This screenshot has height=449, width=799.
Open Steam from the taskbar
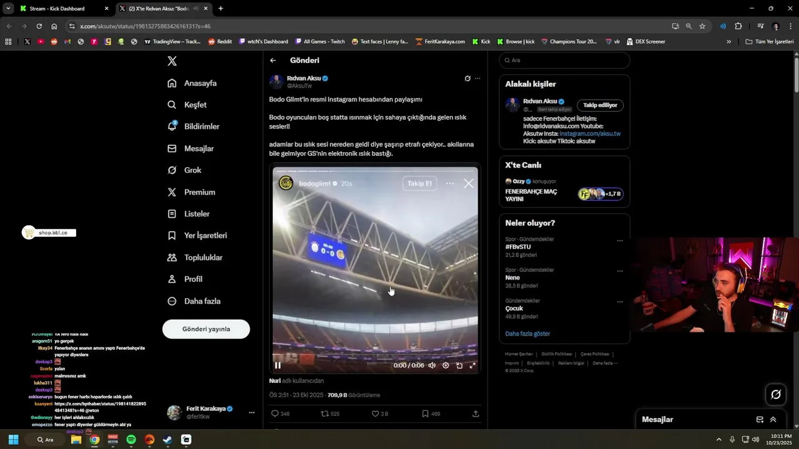(x=168, y=440)
